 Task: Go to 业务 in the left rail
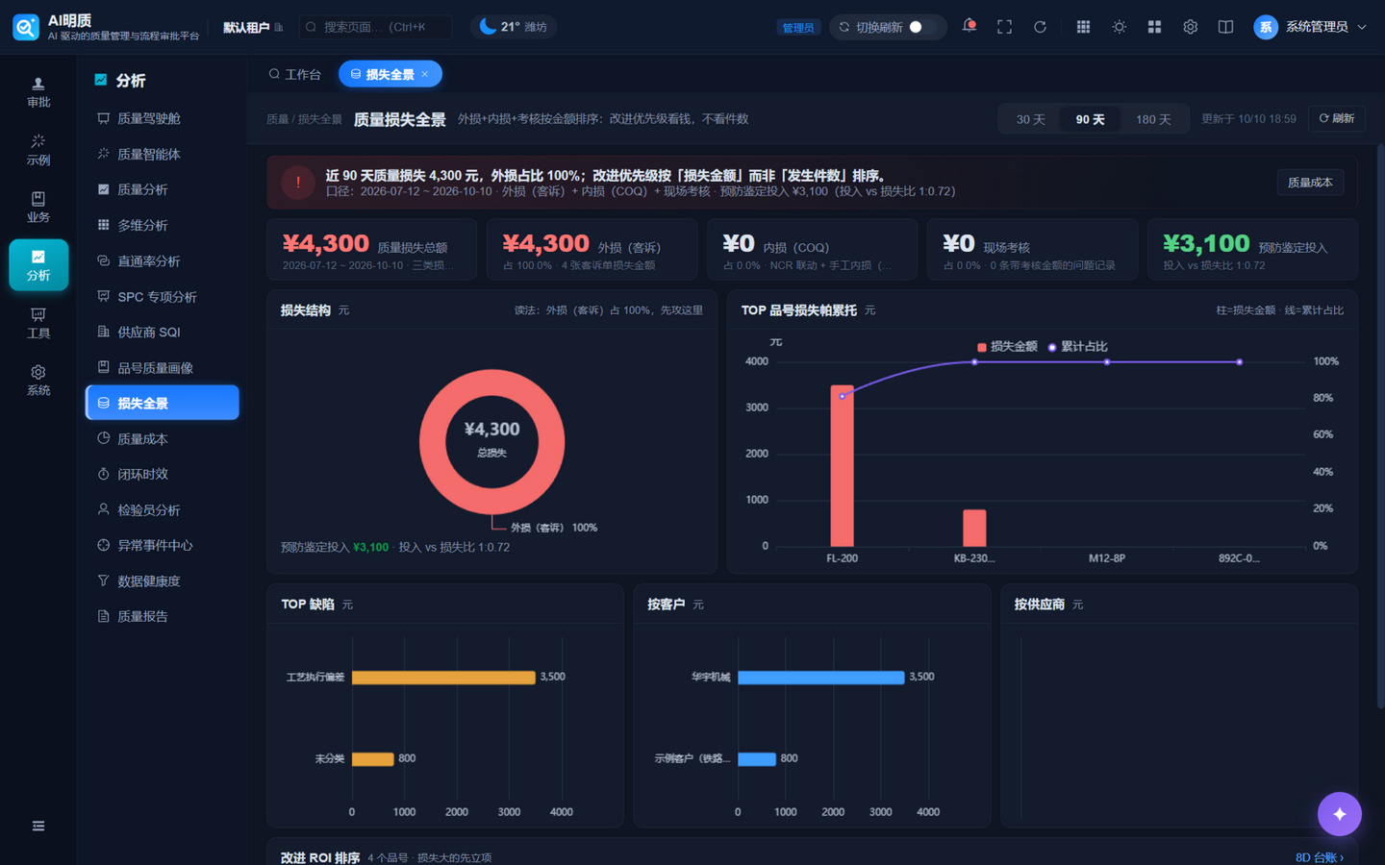point(38,208)
